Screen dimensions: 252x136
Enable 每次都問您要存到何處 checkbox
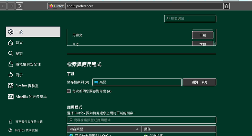click(x=69, y=91)
